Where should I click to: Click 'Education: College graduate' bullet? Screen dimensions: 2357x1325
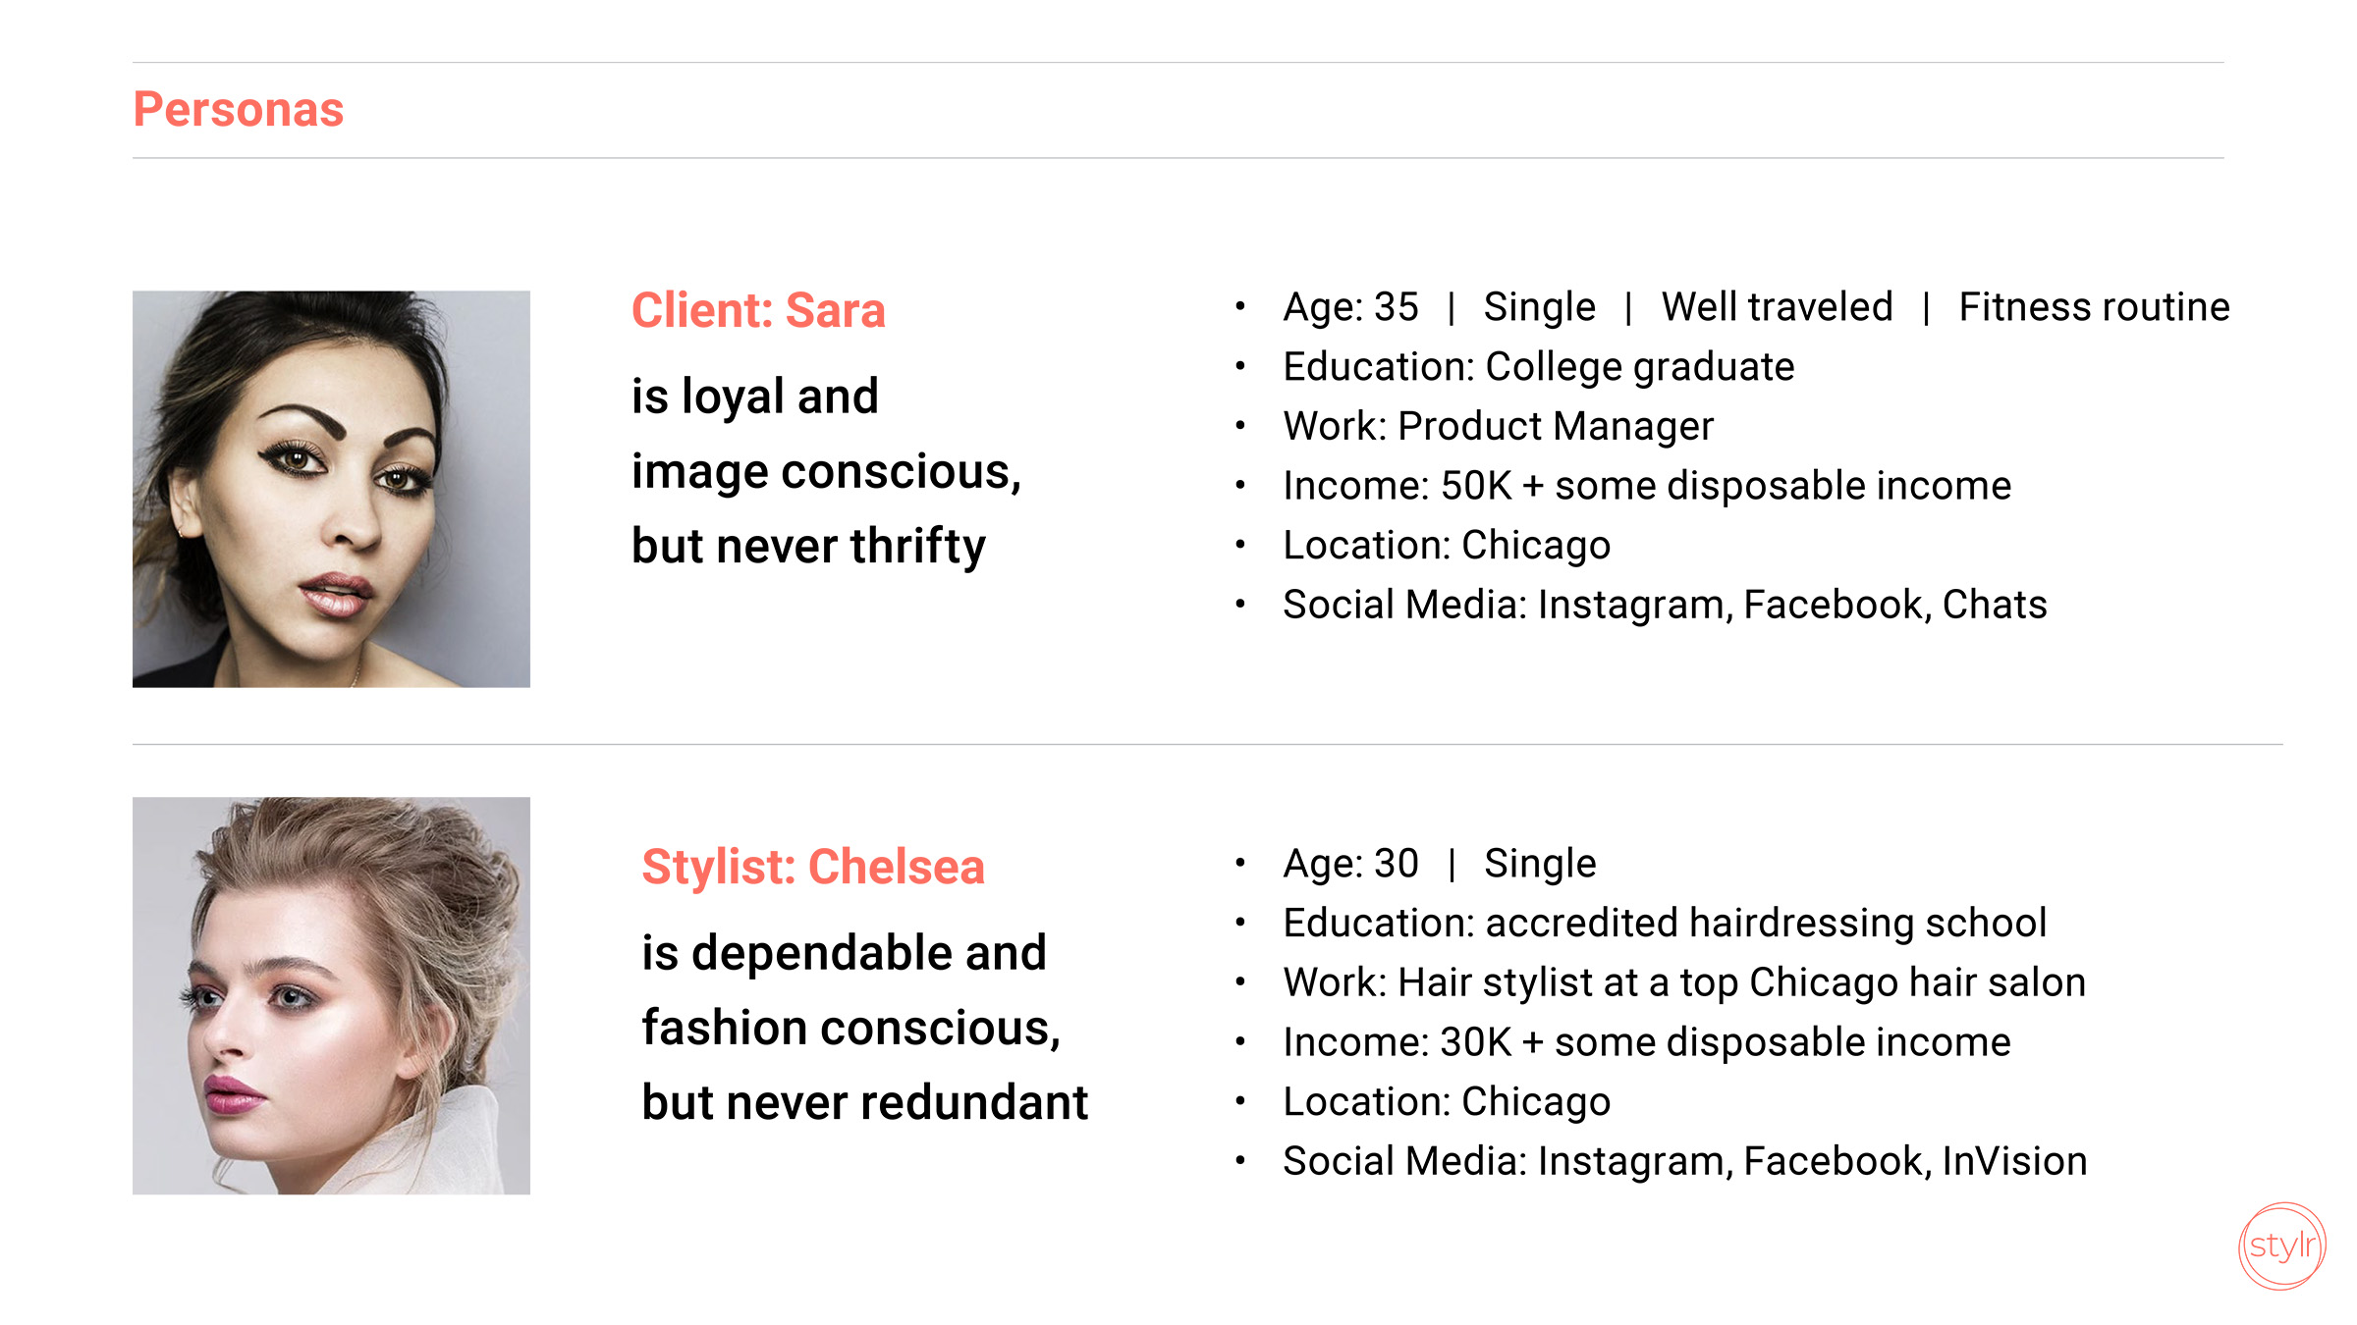click(x=1539, y=367)
